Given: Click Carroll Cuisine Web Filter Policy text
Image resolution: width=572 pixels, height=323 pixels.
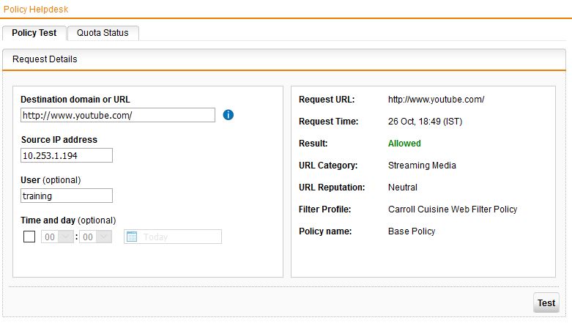Looking at the screenshot, I should [x=453, y=209].
